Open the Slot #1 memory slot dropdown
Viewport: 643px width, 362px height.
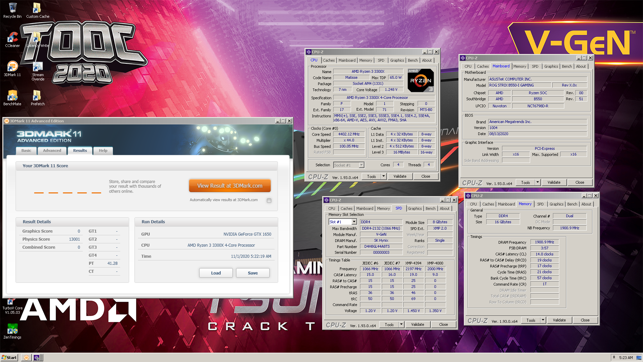354,222
